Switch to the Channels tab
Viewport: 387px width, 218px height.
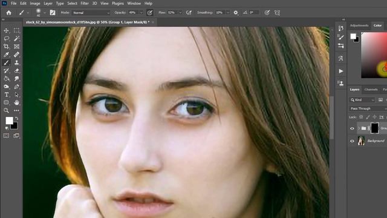pyautogui.click(x=371, y=90)
